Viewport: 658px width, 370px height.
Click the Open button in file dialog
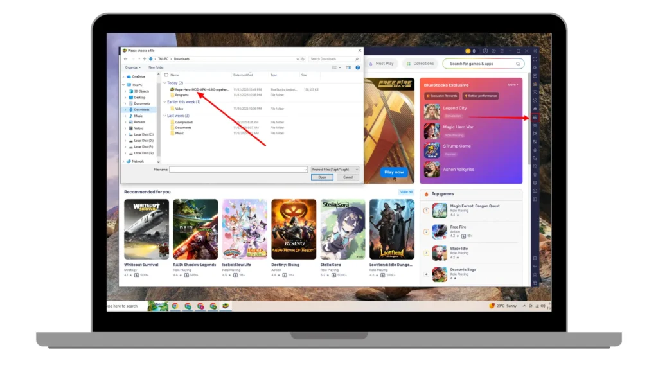coord(322,177)
